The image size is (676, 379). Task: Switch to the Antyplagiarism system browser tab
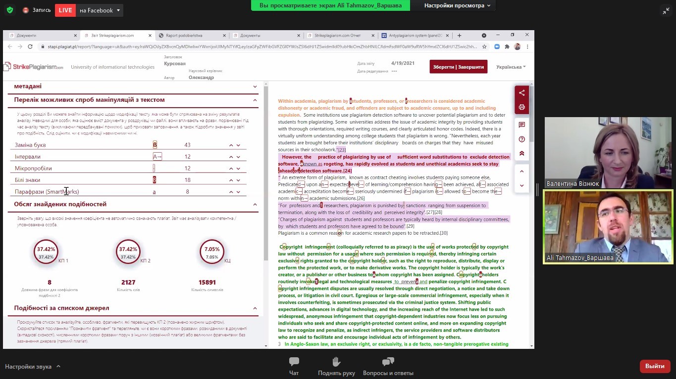414,36
